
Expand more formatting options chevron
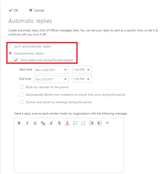point(107,123)
